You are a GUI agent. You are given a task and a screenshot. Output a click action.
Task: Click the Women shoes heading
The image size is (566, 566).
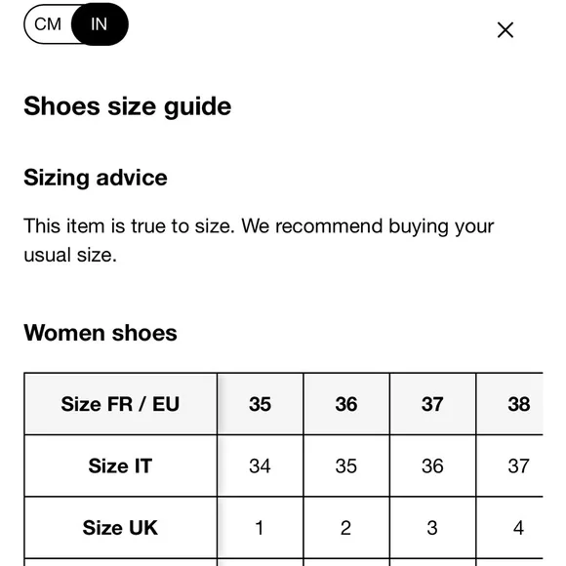point(101,333)
